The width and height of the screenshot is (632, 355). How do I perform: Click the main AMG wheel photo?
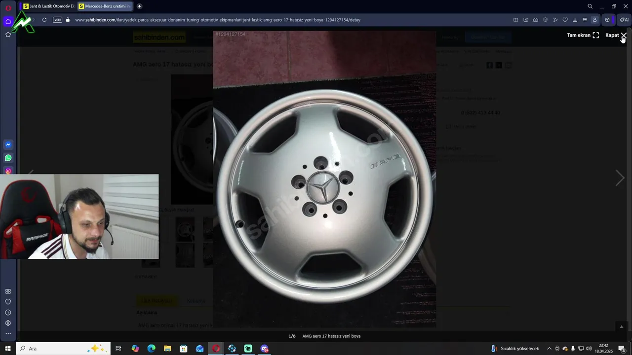(x=324, y=179)
